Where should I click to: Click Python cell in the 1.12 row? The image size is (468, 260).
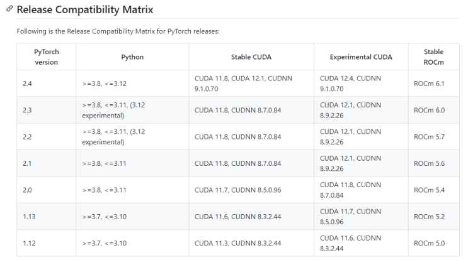click(132, 243)
